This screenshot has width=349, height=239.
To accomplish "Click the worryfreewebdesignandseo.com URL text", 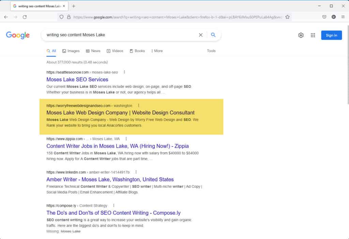I will (x=78, y=105).
